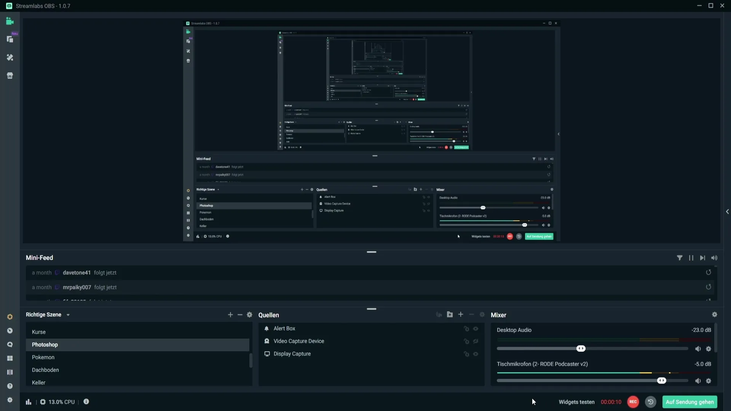Select the Keller scene

pos(137,382)
